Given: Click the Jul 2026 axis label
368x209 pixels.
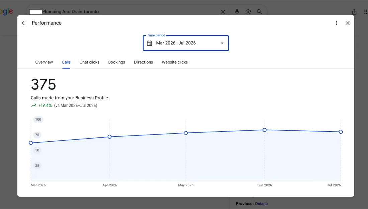Looking at the screenshot, I should (x=334, y=185).
